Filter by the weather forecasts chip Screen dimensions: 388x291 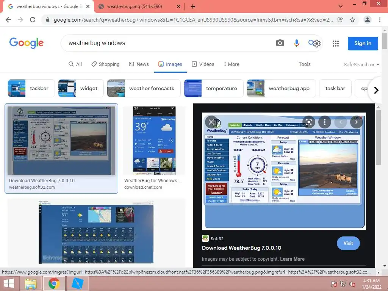[x=144, y=88]
